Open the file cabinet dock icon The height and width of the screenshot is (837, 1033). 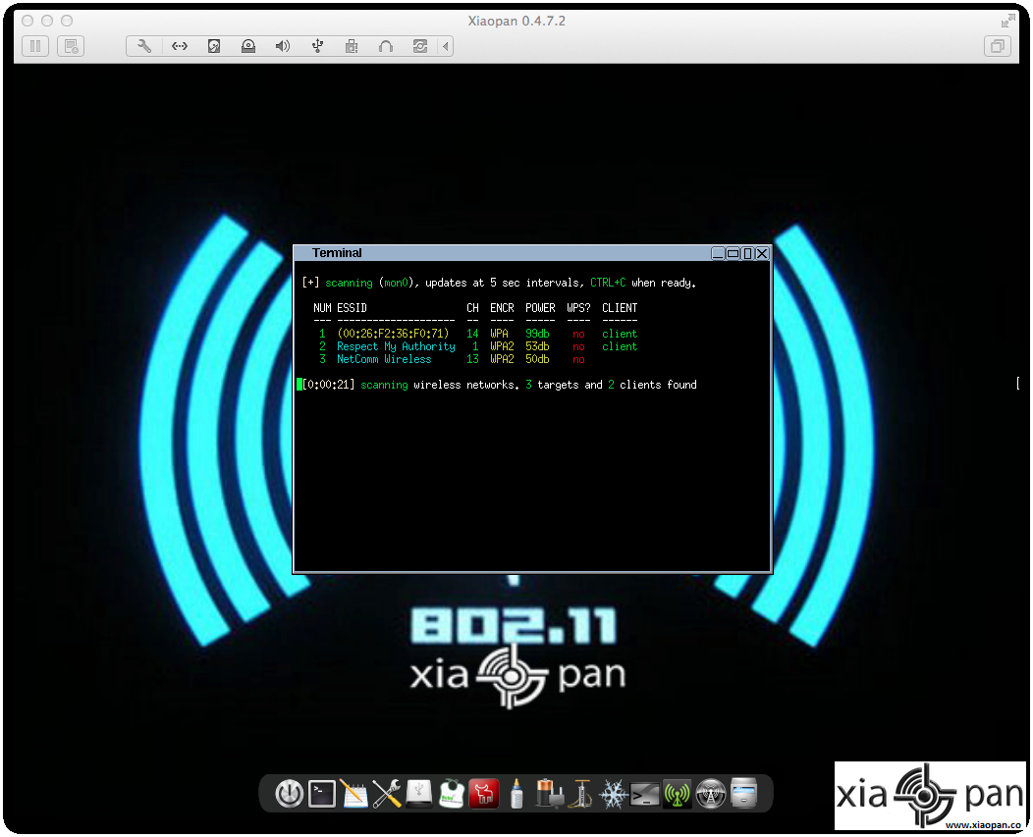(x=743, y=794)
